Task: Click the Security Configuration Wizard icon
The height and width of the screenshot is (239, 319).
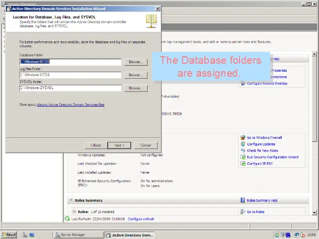Action: pyautogui.click(x=243, y=157)
